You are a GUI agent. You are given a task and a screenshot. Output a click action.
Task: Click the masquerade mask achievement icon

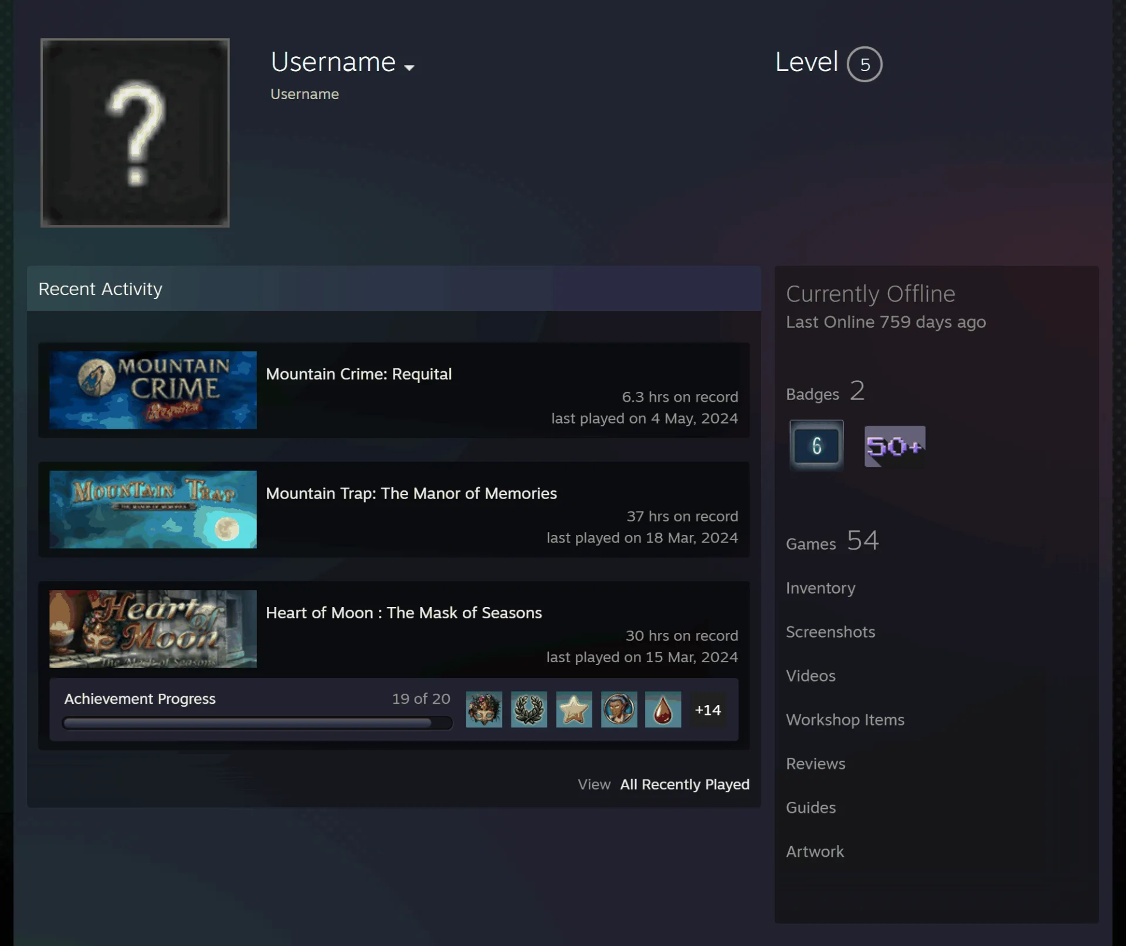[484, 710]
